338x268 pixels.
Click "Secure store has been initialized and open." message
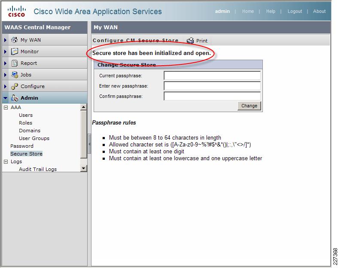152,53
